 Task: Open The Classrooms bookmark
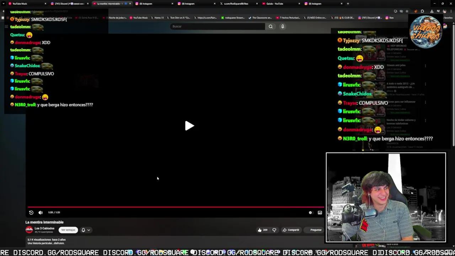click(260, 18)
